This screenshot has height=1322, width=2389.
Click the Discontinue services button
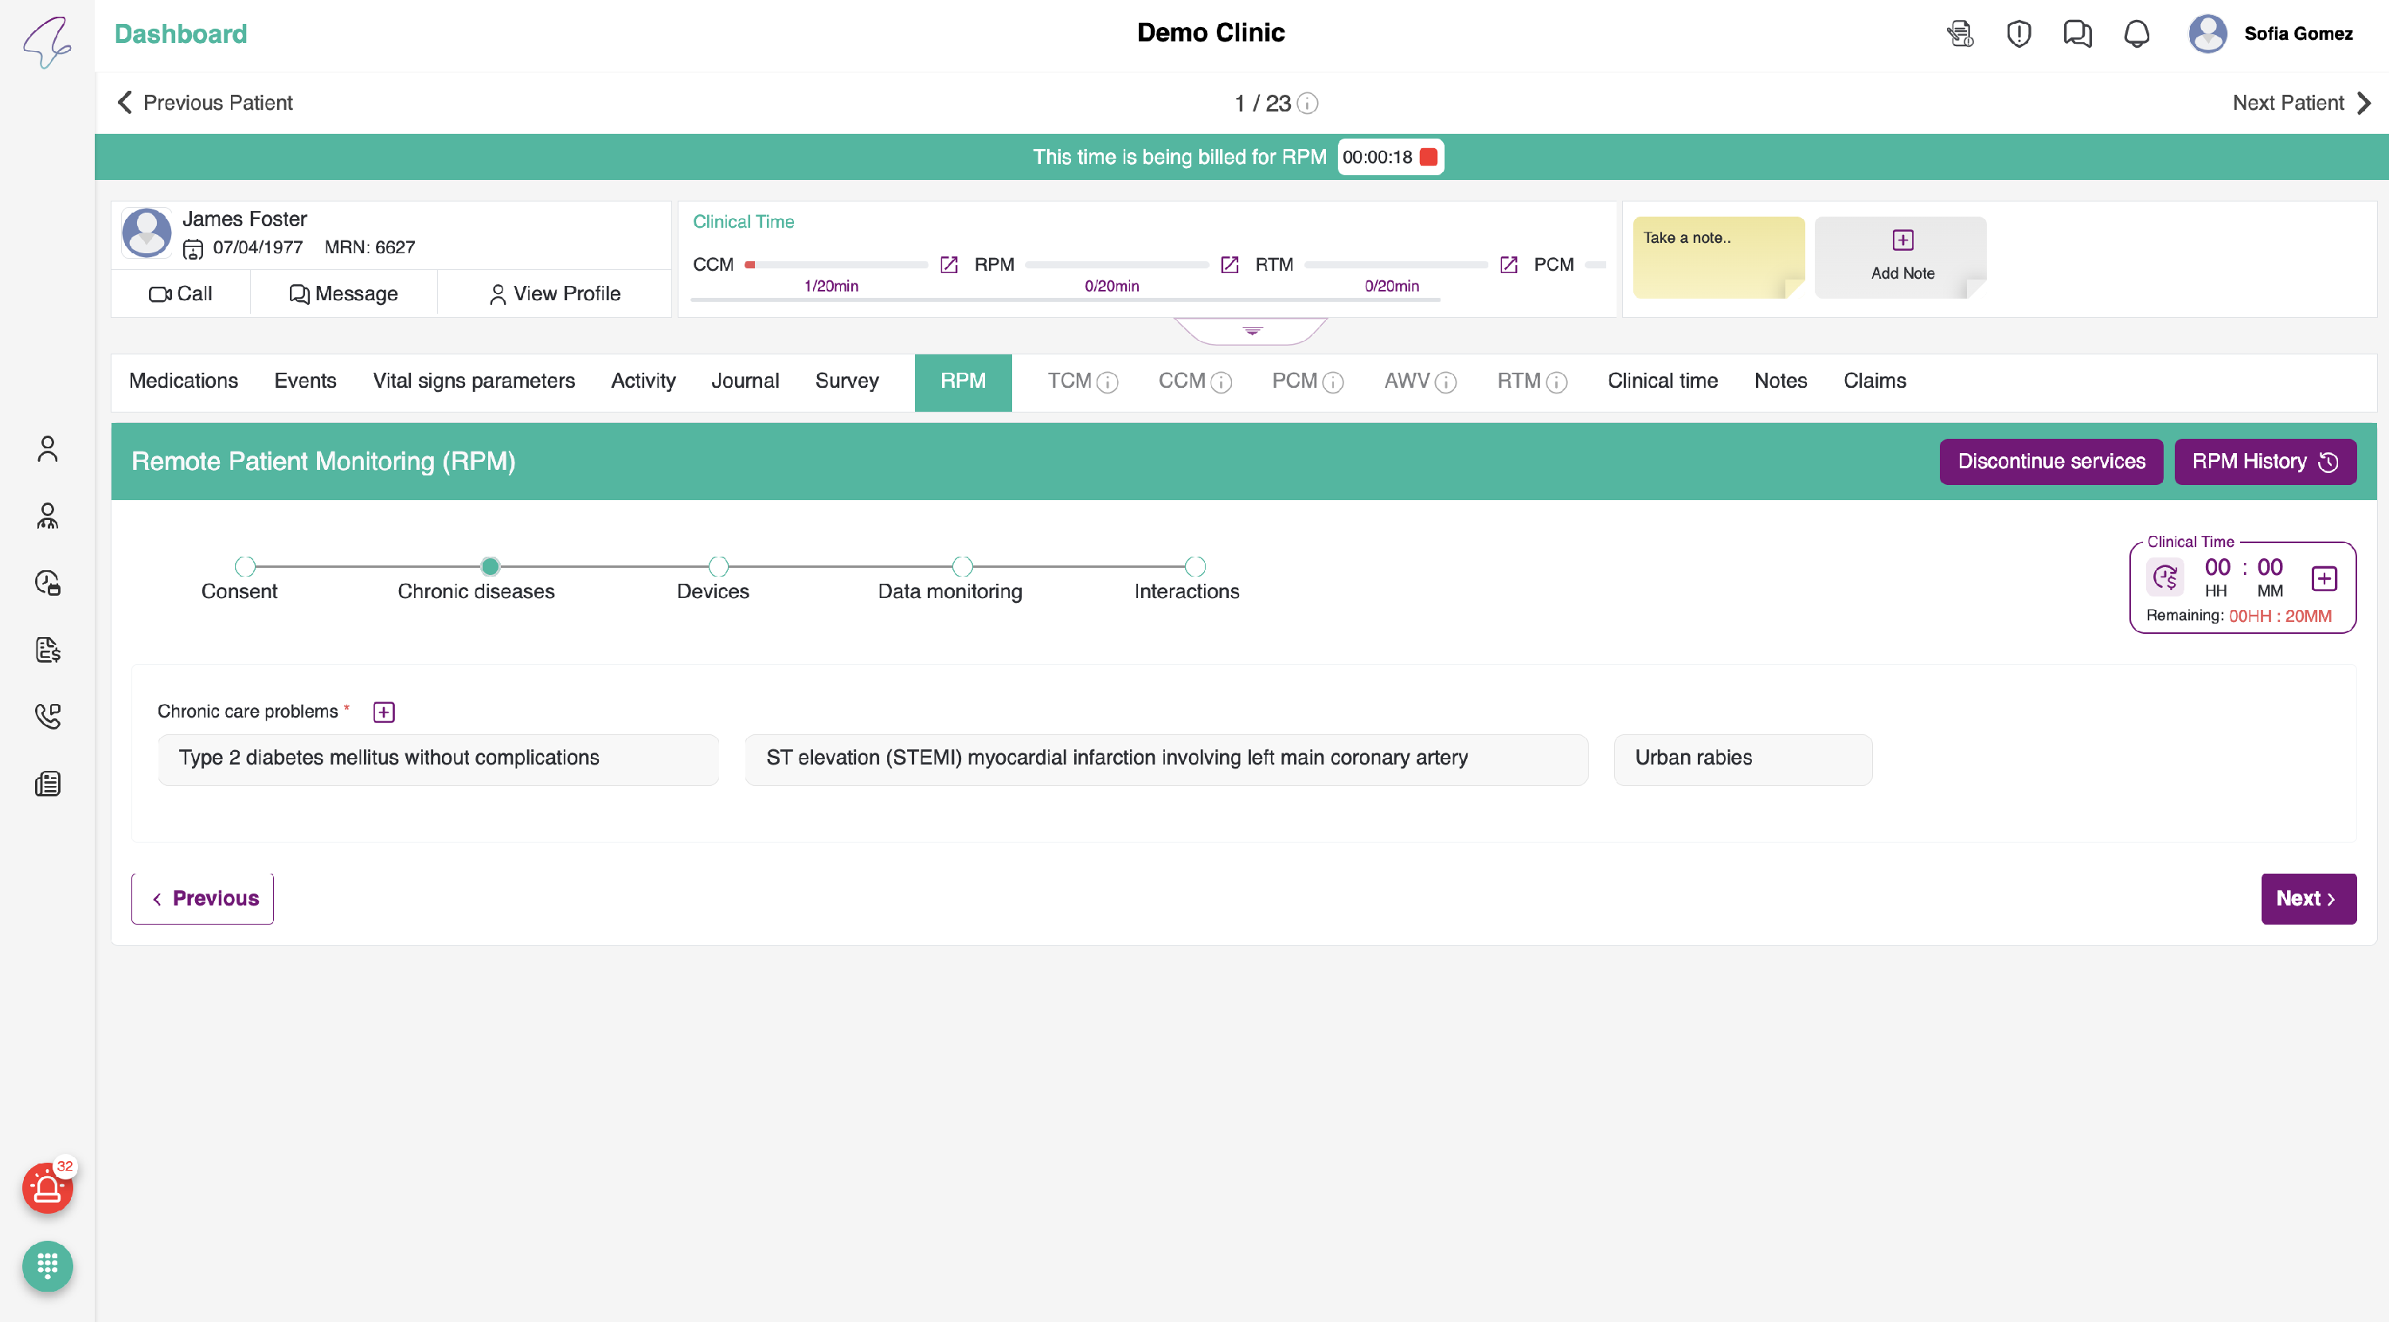pyautogui.click(x=2050, y=461)
